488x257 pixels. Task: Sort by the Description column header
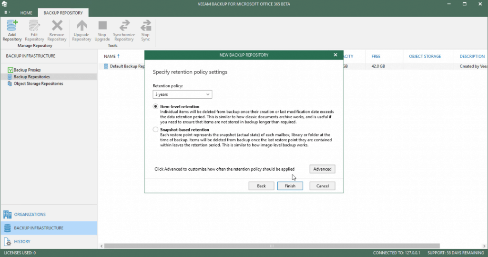click(472, 56)
